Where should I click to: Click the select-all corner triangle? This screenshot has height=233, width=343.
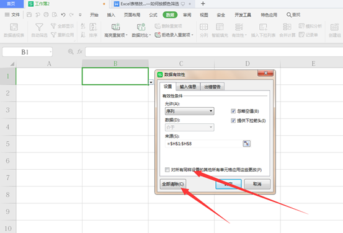click(x=12, y=64)
